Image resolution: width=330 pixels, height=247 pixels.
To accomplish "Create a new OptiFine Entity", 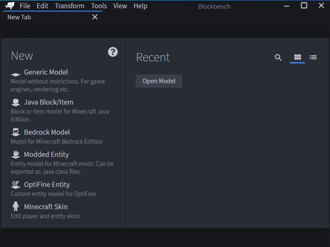I will [x=47, y=185].
